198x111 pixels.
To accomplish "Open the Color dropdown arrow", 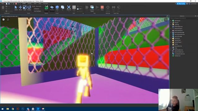I will 74,11.
